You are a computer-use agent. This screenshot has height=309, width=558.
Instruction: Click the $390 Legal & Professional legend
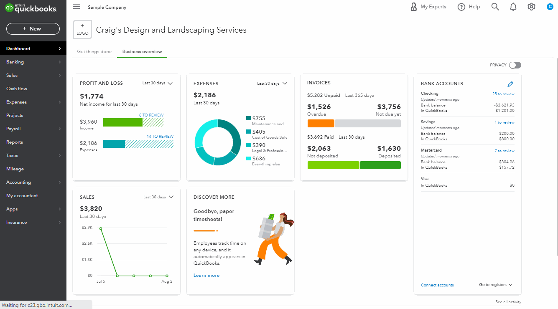point(267,147)
